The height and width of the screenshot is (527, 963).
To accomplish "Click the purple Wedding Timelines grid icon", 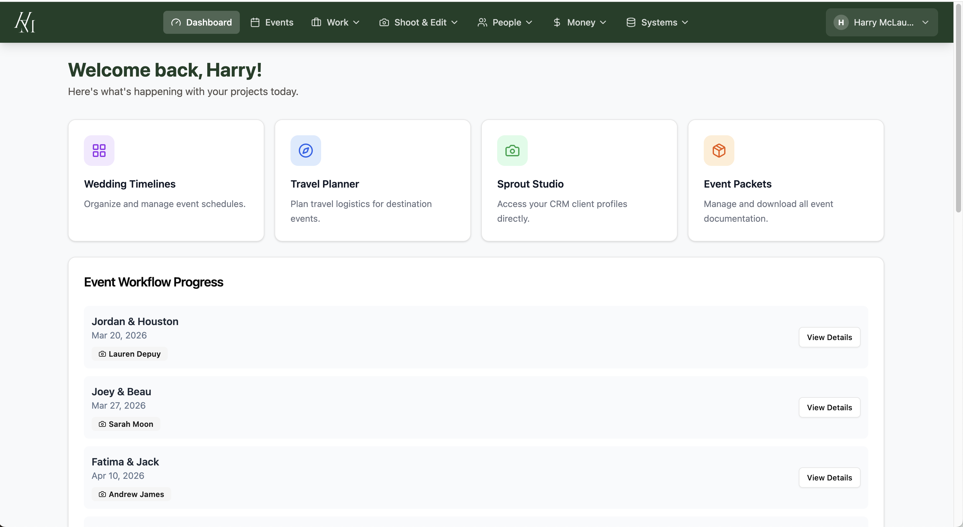I will pyautogui.click(x=99, y=150).
